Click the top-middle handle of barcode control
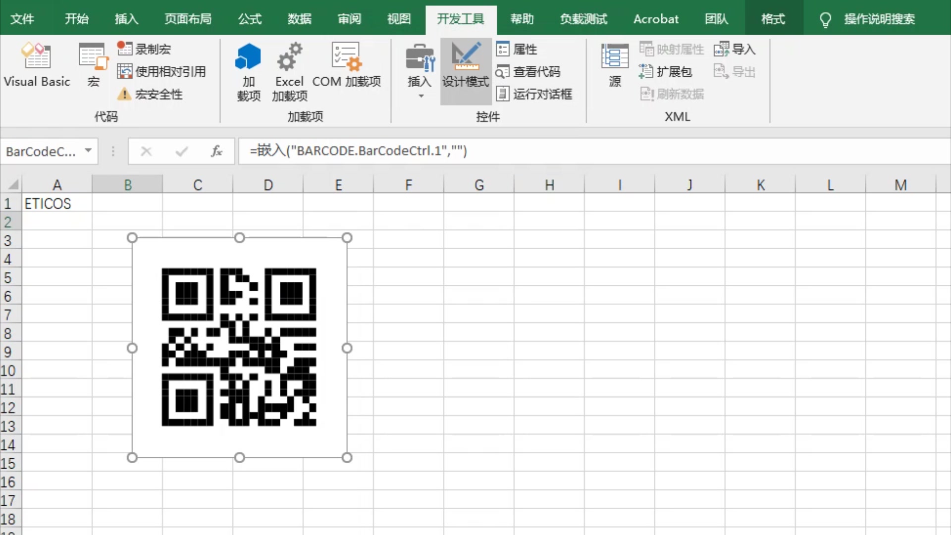Viewport: 951px width, 535px height. coord(239,238)
